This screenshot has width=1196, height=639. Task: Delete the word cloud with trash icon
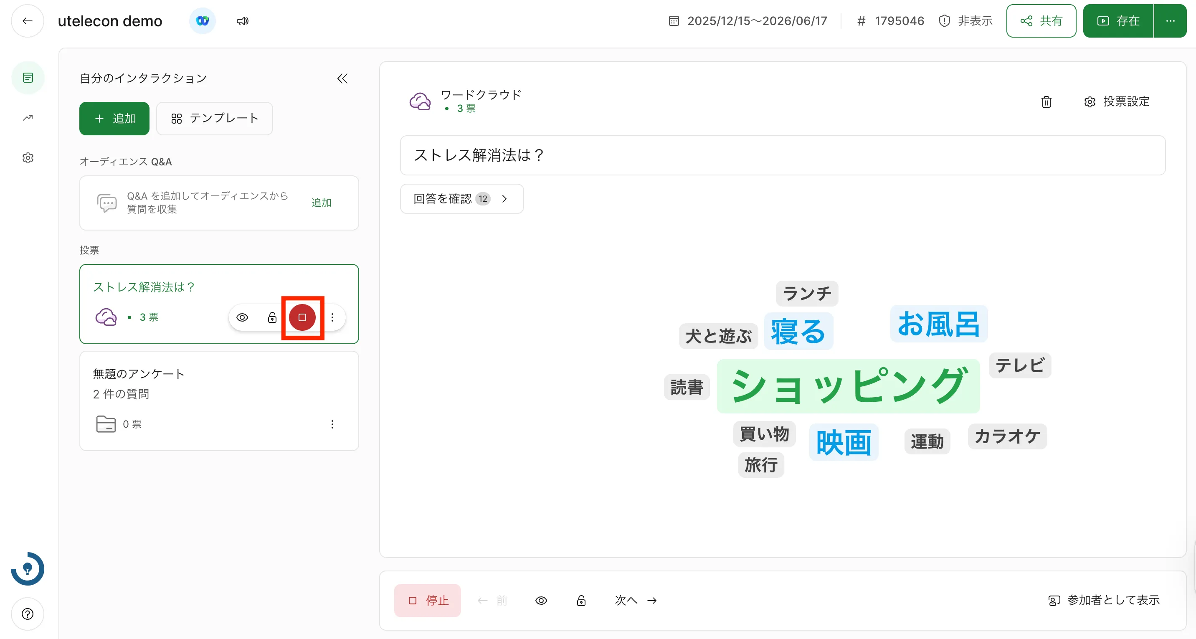click(1046, 102)
